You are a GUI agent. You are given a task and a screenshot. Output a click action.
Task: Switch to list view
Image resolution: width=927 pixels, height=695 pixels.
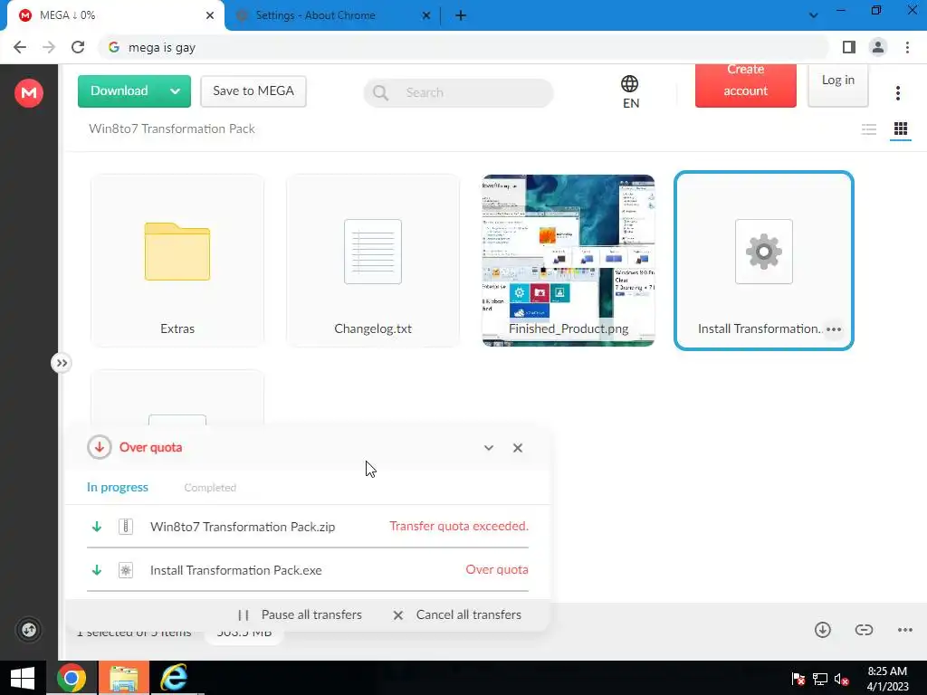pos(868,129)
